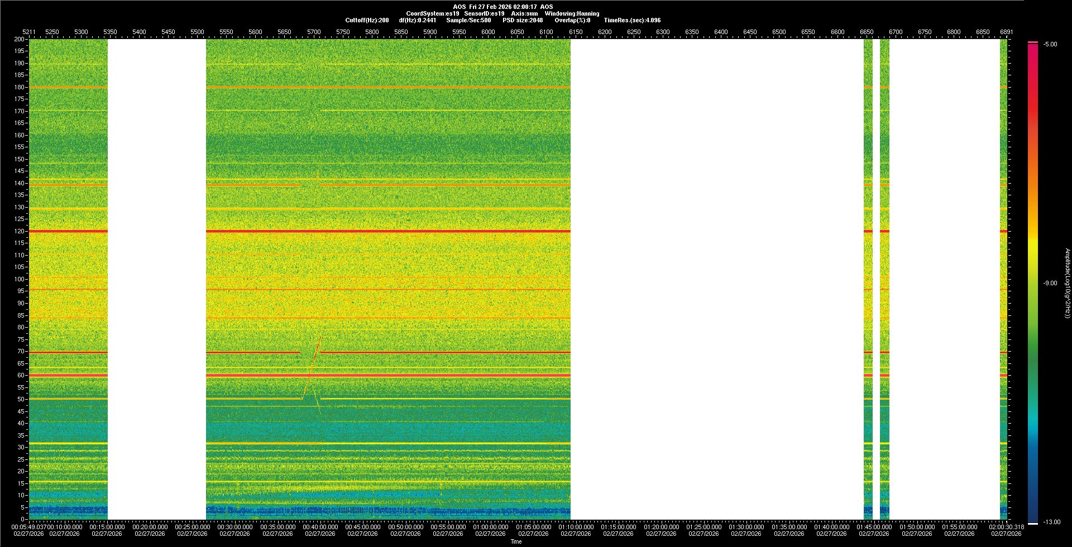Click the PSD size:2048 parameter text
The height and width of the screenshot is (547, 1072).
(x=523, y=20)
